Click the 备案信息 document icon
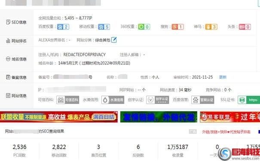 pyautogui.click(x=8, y=77)
